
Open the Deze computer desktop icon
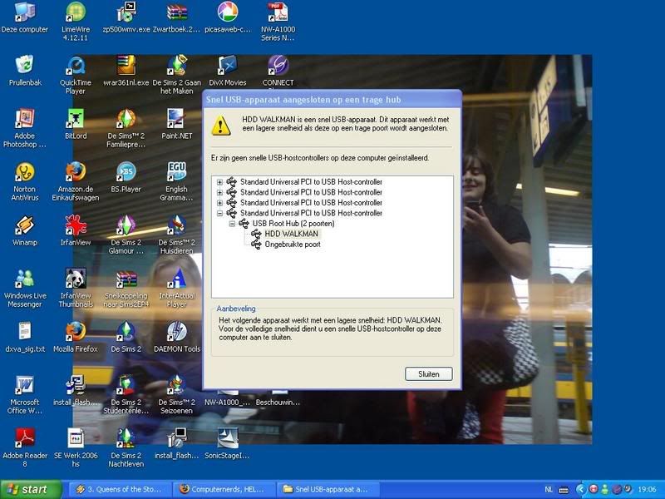(25, 18)
